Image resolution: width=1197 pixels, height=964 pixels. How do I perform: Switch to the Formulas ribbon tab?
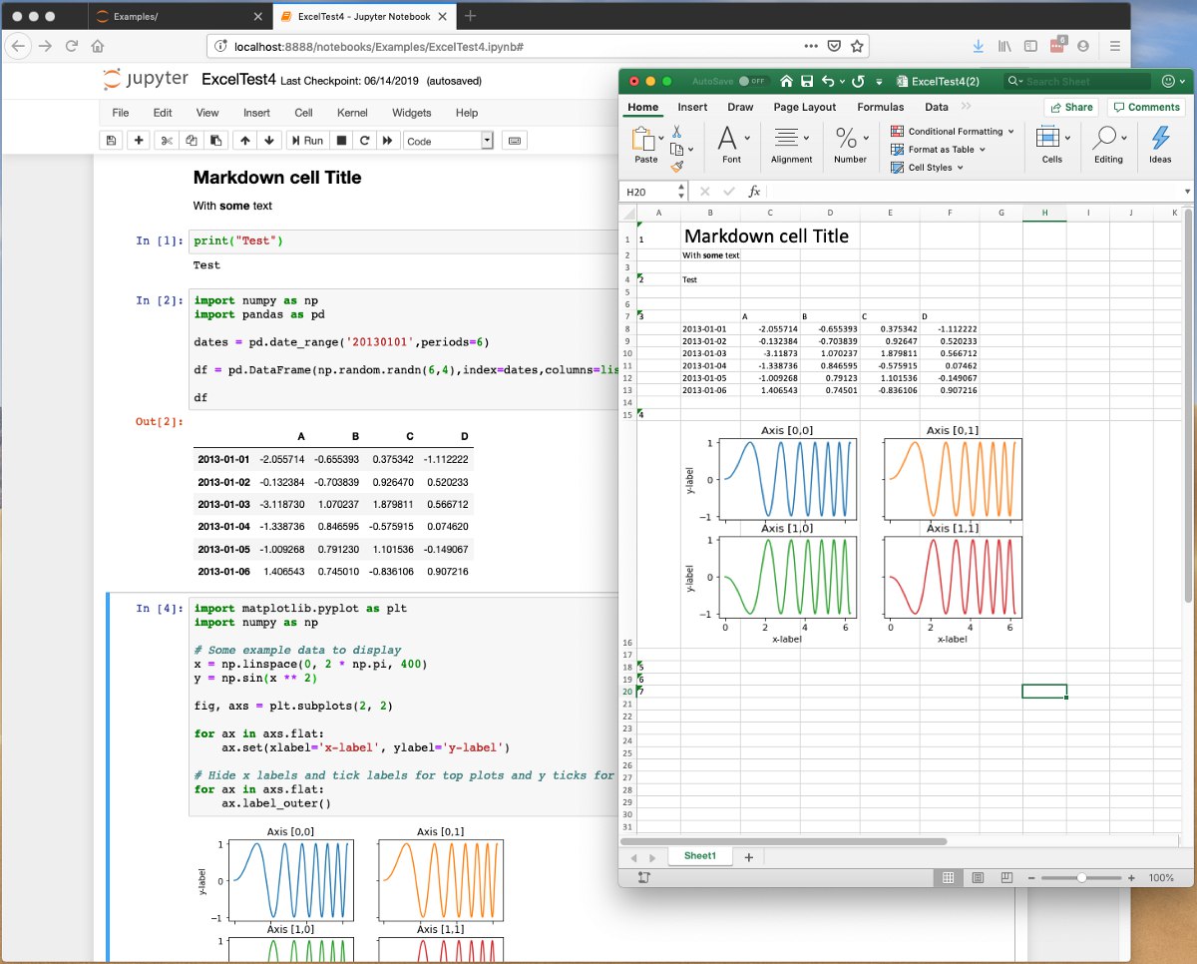880,107
